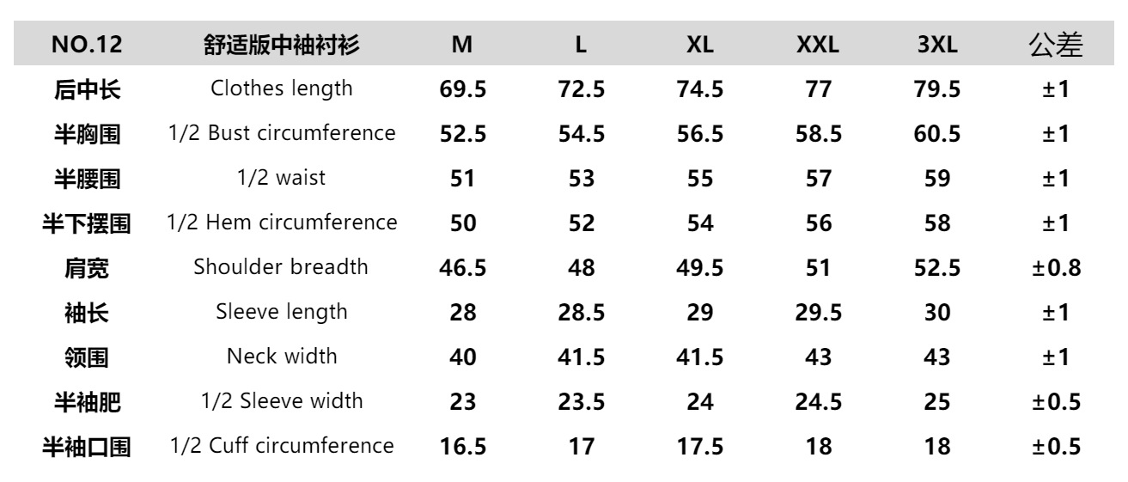Select the 1/2 Bust circumference label
This screenshot has width=1128, height=482.
point(282,134)
